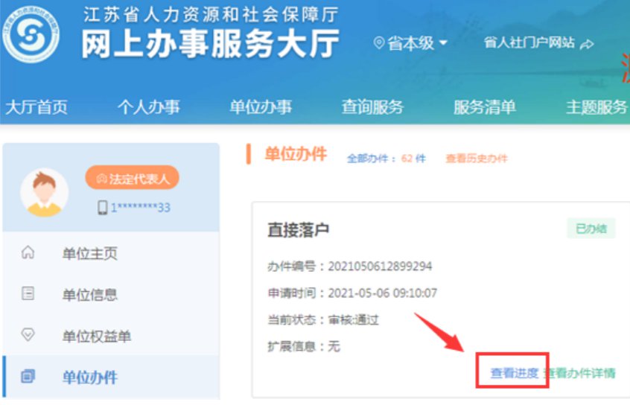This screenshot has height=405, width=630.
Task: Click the 查看历史办件 link
Action: [x=477, y=159]
